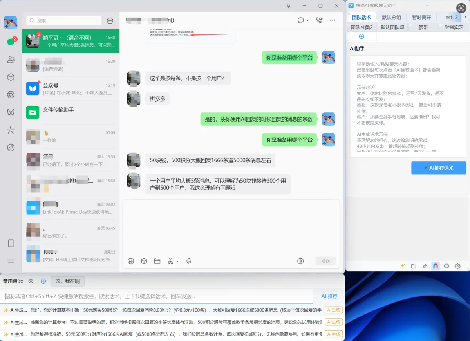Click AI生成 button on the 感谢您的计算参考 row
The image size is (470, 341).
coord(334,322)
